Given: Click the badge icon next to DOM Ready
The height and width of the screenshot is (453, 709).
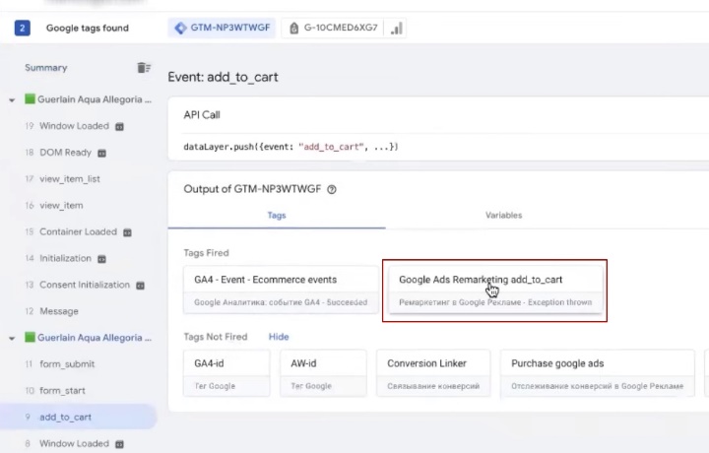Looking at the screenshot, I should click(102, 154).
